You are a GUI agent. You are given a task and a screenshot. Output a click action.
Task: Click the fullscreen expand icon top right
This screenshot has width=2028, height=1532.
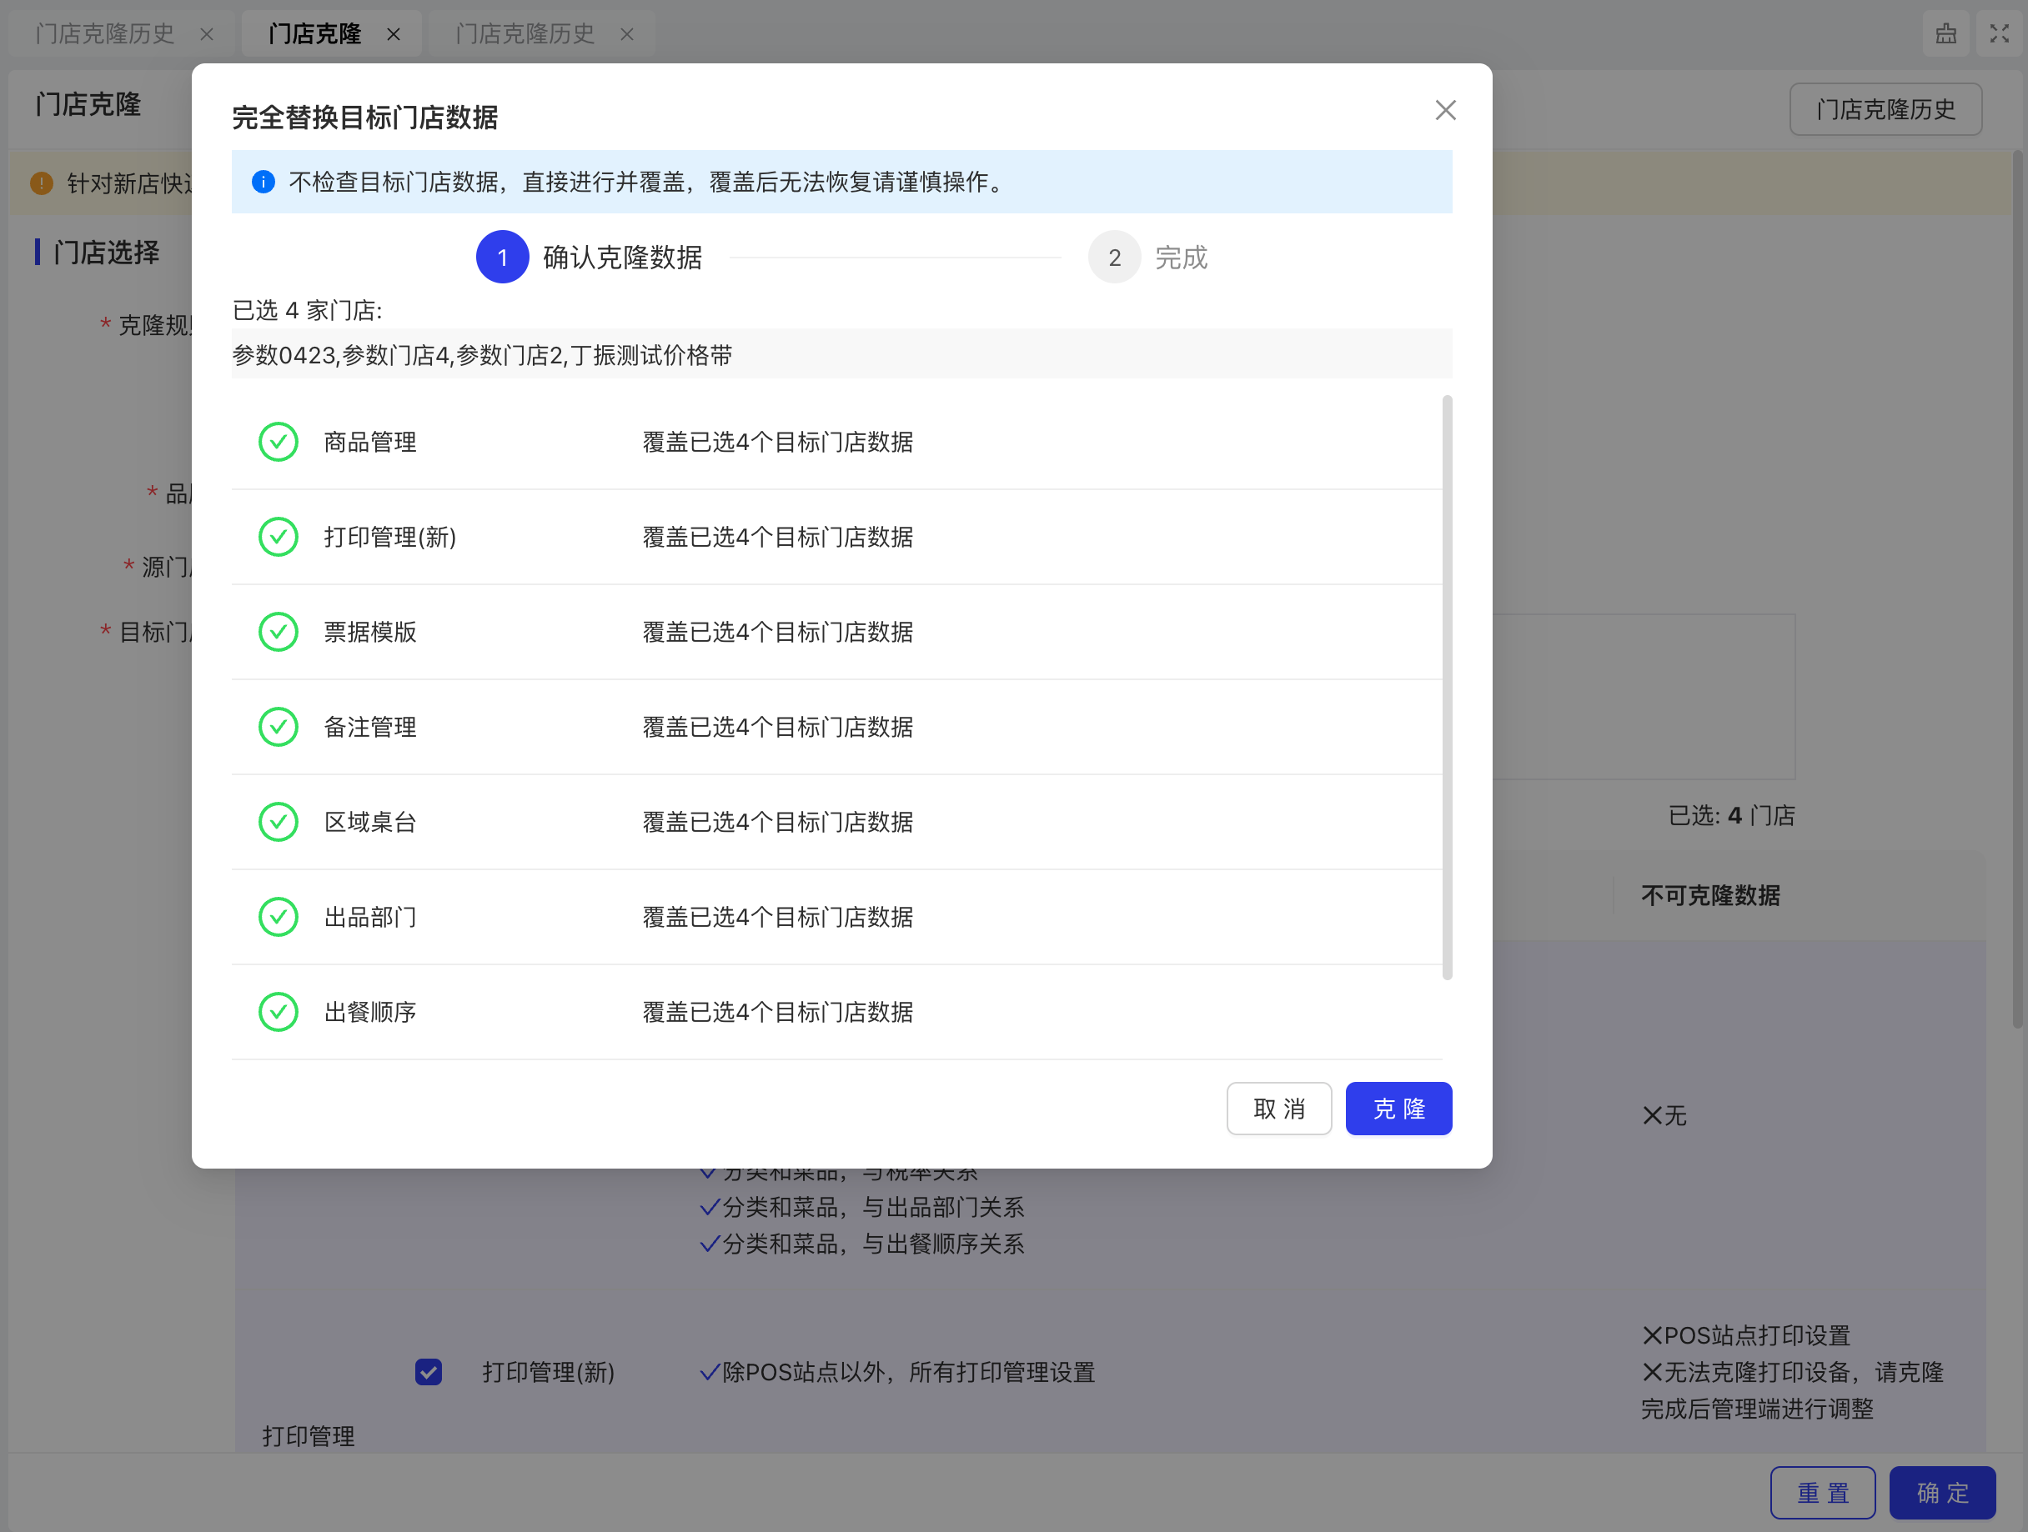coord(1999,34)
